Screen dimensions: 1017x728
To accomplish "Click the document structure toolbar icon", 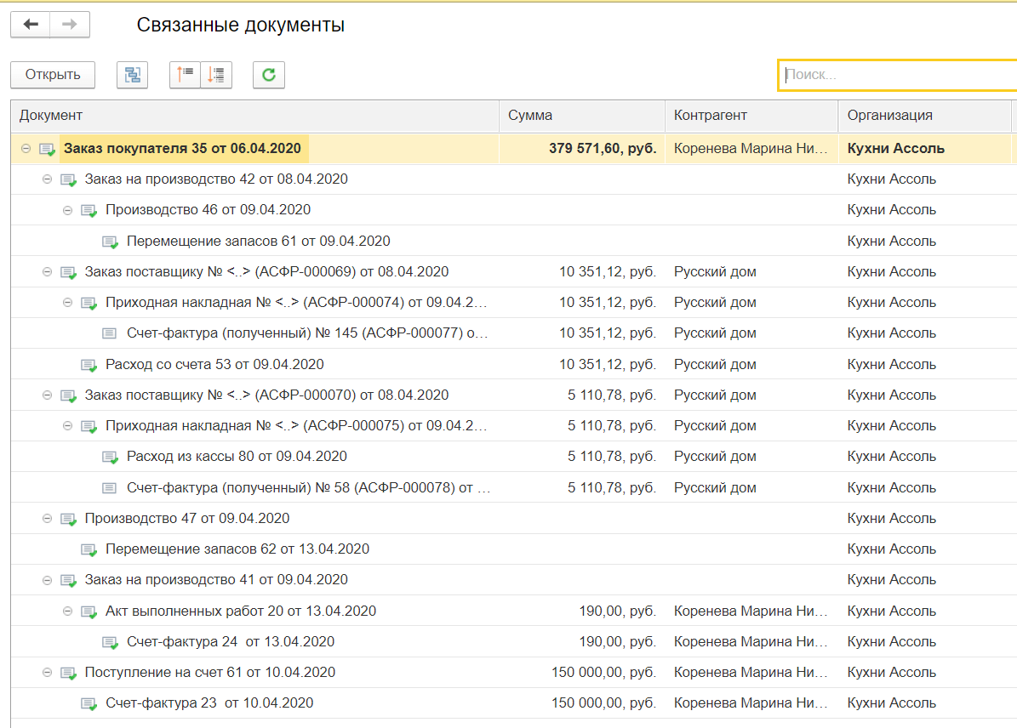I will [x=132, y=75].
